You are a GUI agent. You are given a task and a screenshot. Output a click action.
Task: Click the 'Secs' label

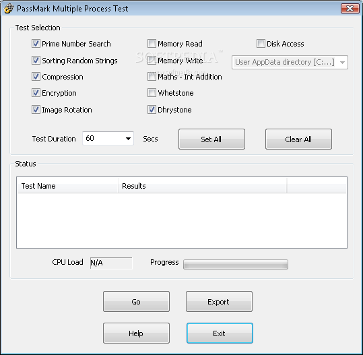pos(150,139)
